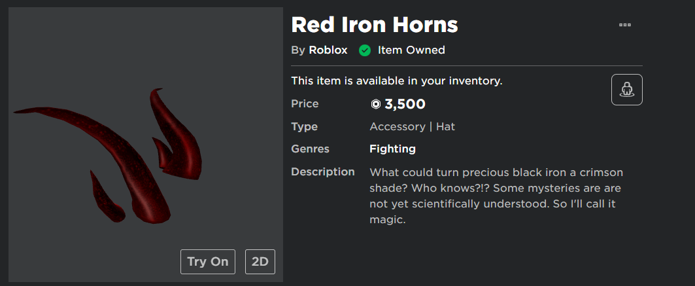Open the Roblox creator profile link

point(328,50)
